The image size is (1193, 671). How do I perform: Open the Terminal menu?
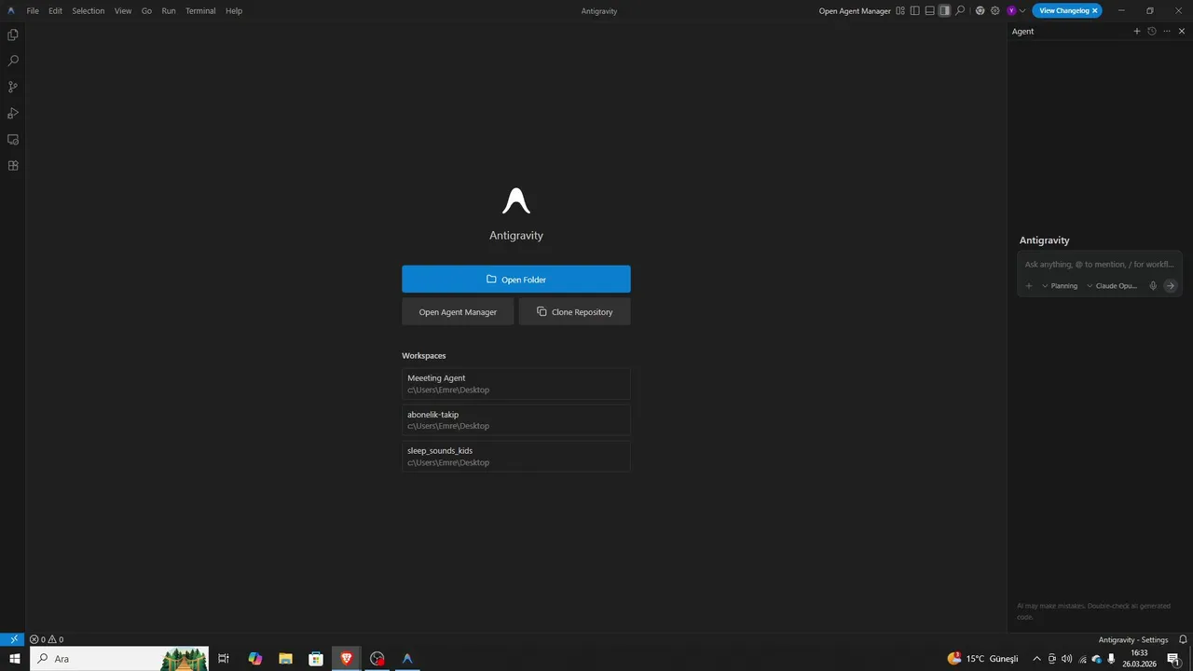pyautogui.click(x=200, y=11)
